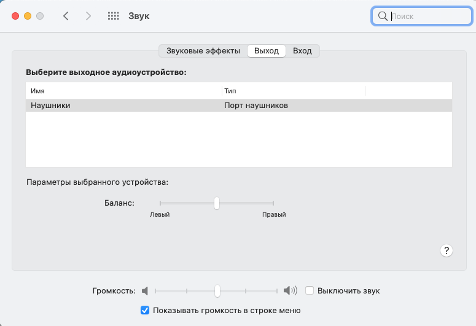Click the forward navigation arrow
This screenshot has width=476, height=326.
88,16
